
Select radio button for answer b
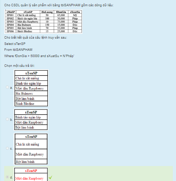point(7,119)
